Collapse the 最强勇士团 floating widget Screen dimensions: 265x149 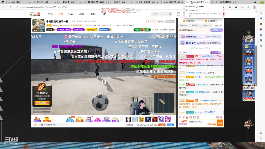(x=249, y=32)
